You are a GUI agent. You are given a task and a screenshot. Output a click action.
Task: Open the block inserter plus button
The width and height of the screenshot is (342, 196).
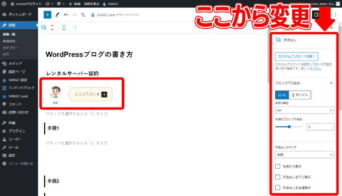pos(47,15)
